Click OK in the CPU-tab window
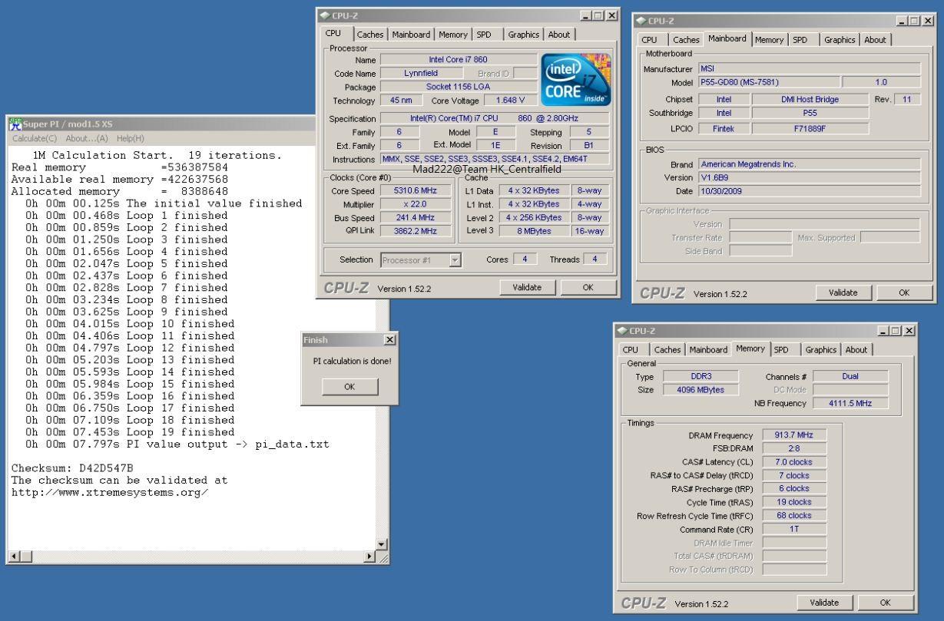The width and height of the screenshot is (944, 621). pyautogui.click(x=588, y=287)
